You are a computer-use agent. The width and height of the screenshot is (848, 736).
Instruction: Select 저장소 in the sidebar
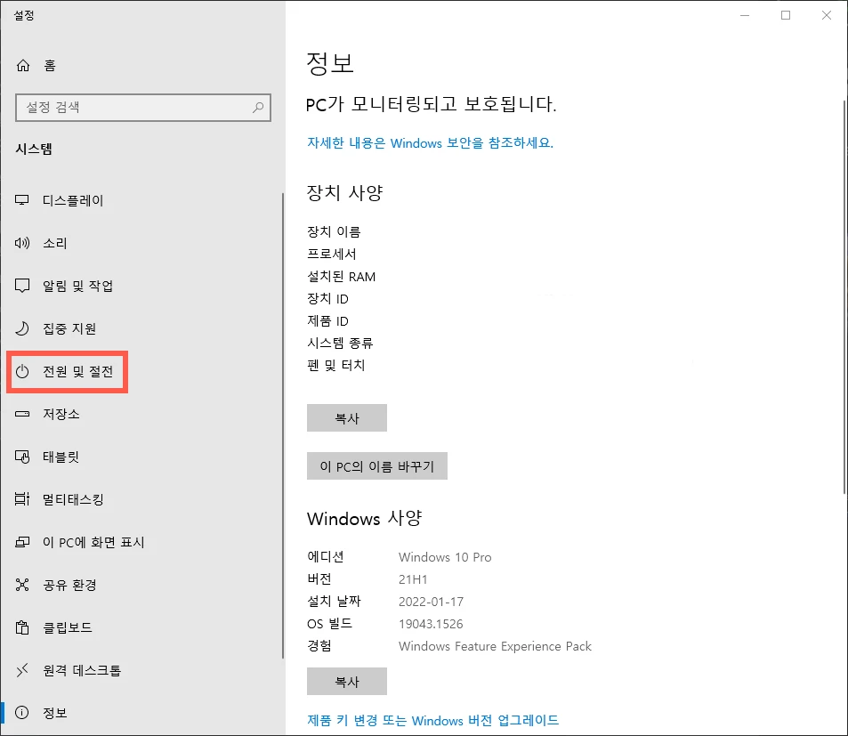[x=141, y=414]
